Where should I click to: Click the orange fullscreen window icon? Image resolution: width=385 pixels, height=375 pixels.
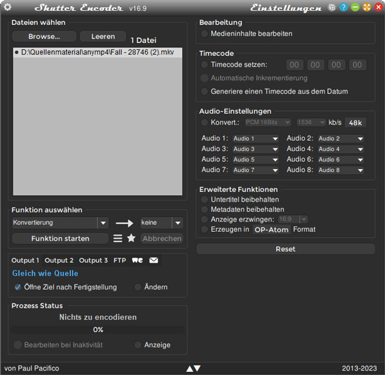367,7
